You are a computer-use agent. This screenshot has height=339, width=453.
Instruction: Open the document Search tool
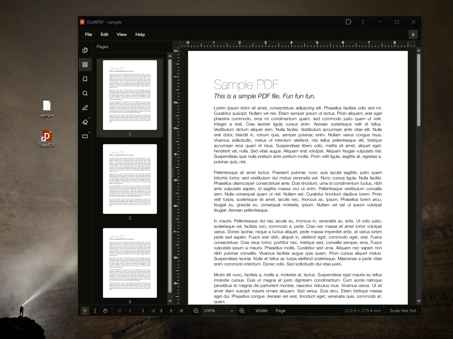[85, 93]
